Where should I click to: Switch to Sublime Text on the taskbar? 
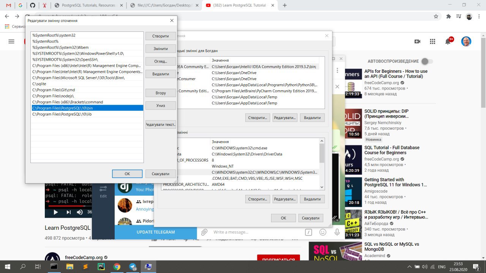(x=85, y=267)
